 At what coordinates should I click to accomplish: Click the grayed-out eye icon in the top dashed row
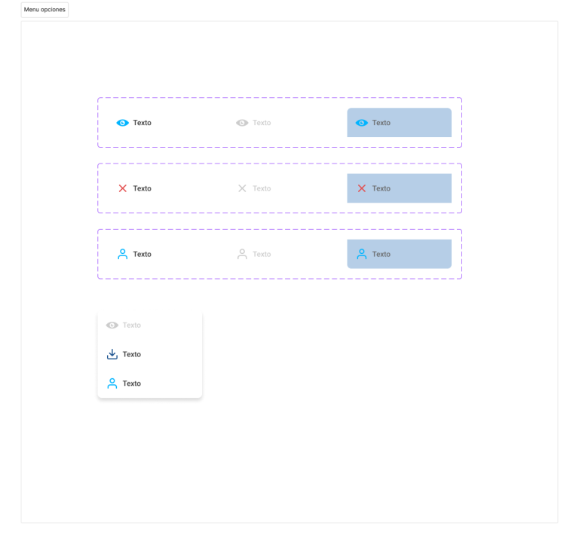(242, 123)
